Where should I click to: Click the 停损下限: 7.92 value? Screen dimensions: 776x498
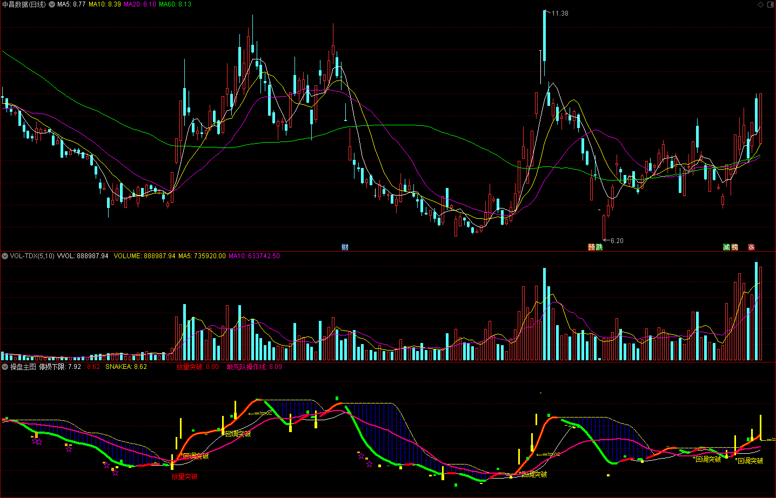click(x=60, y=367)
